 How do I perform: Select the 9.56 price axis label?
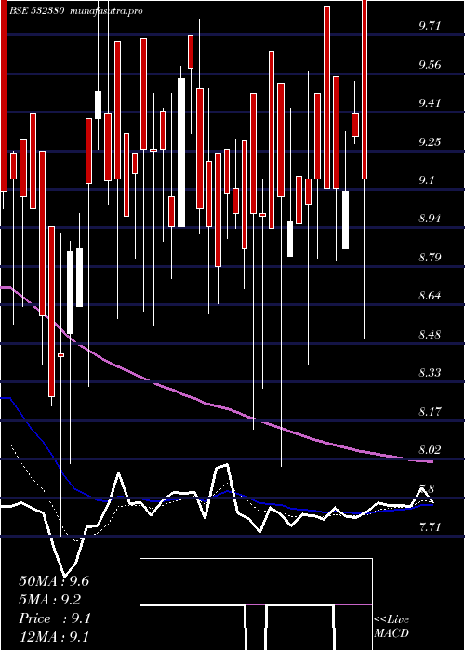click(x=430, y=65)
